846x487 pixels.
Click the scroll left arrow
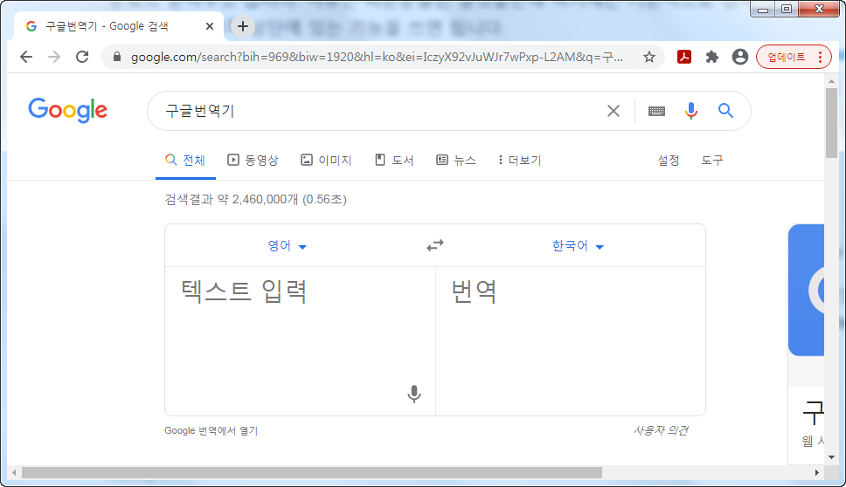click(x=14, y=472)
